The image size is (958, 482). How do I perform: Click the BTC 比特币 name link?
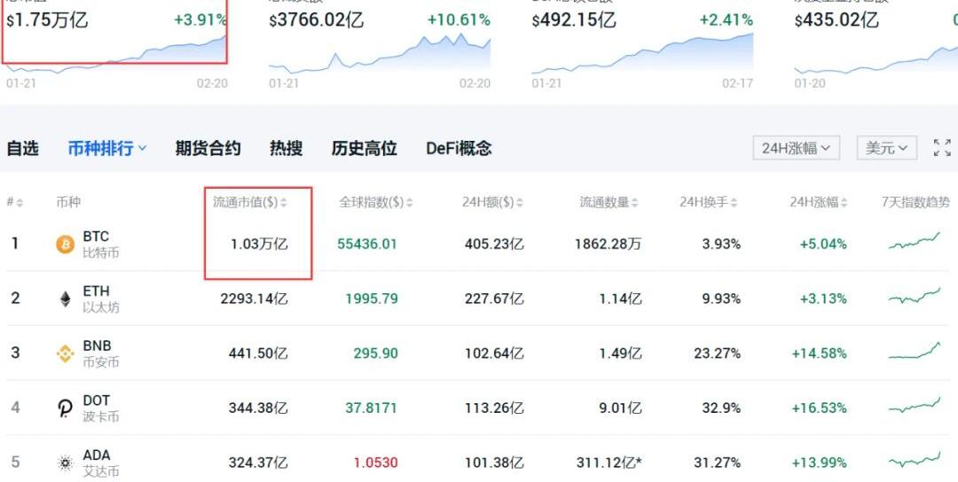pyautogui.click(x=99, y=245)
